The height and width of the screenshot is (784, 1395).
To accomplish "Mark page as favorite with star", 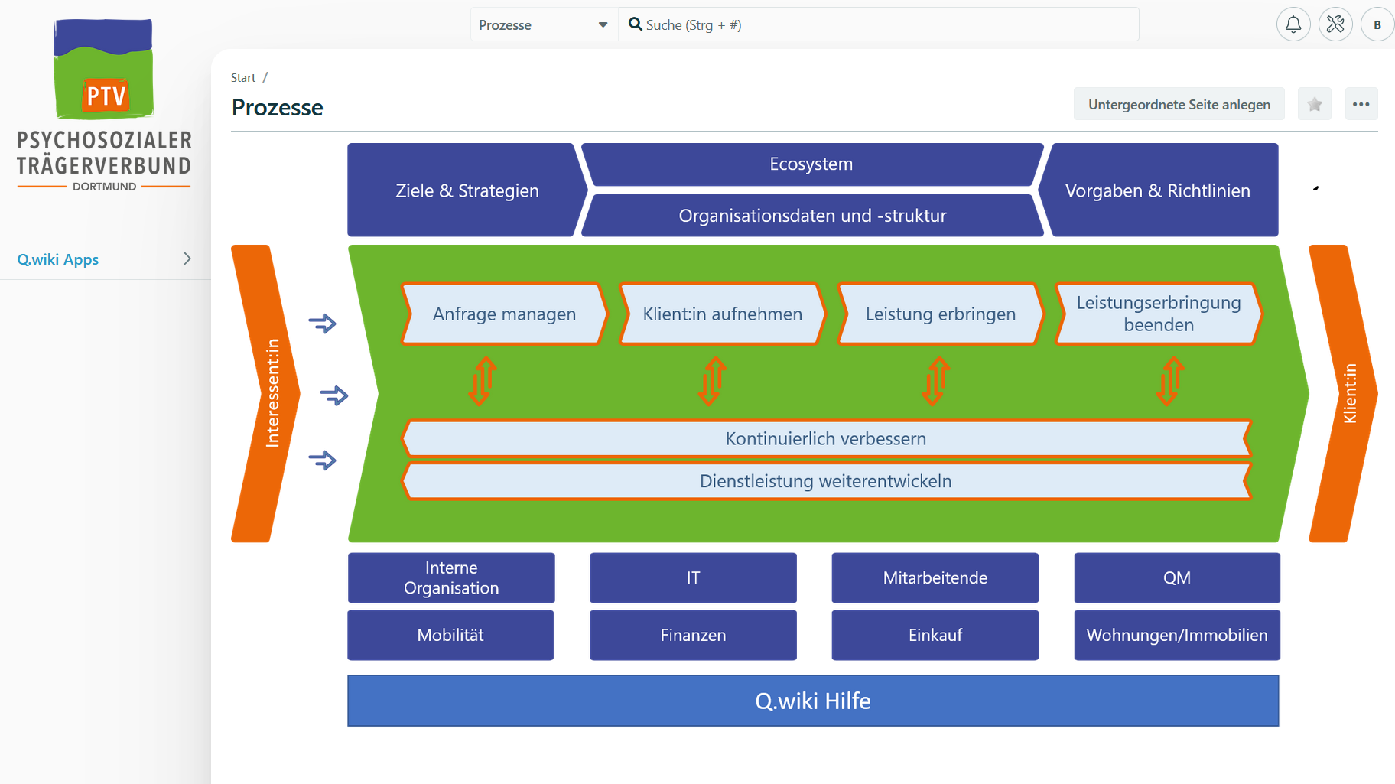I will pos(1315,104).
